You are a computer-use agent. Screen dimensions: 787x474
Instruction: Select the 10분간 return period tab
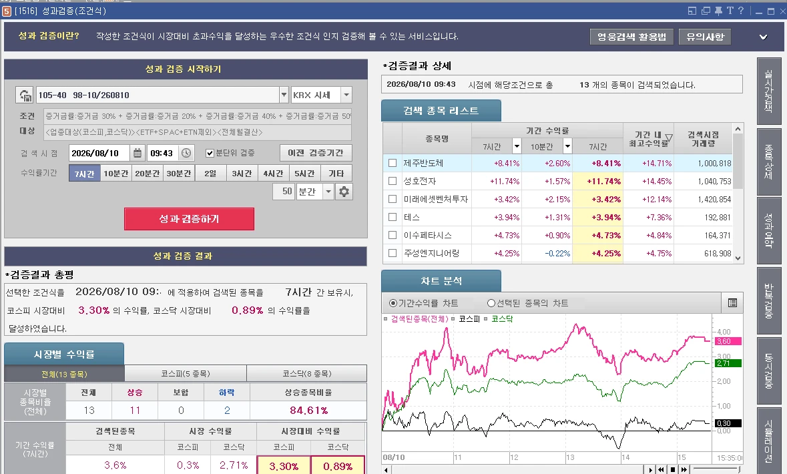[x=116, y=173]
